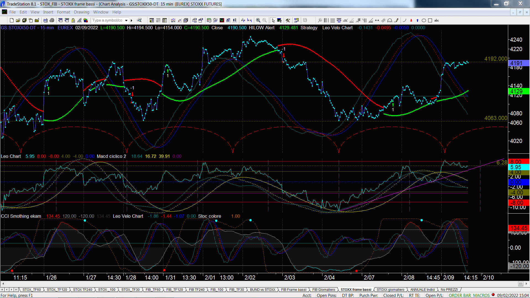Switch to the STOX TF240 tab
530x298 pixels.
[83, 289]
